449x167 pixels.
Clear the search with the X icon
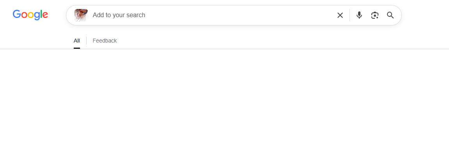(x=340, y=15)
